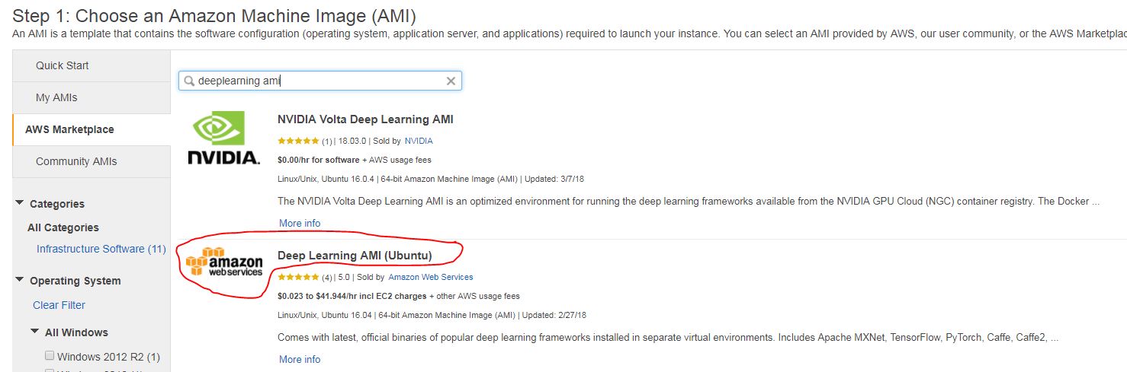Image resolution: width=1127 pixels, height=372 pixels.
Task: Open the Amazon Web Services seller link
Action: pyautogui.click(x=431, y=277)
